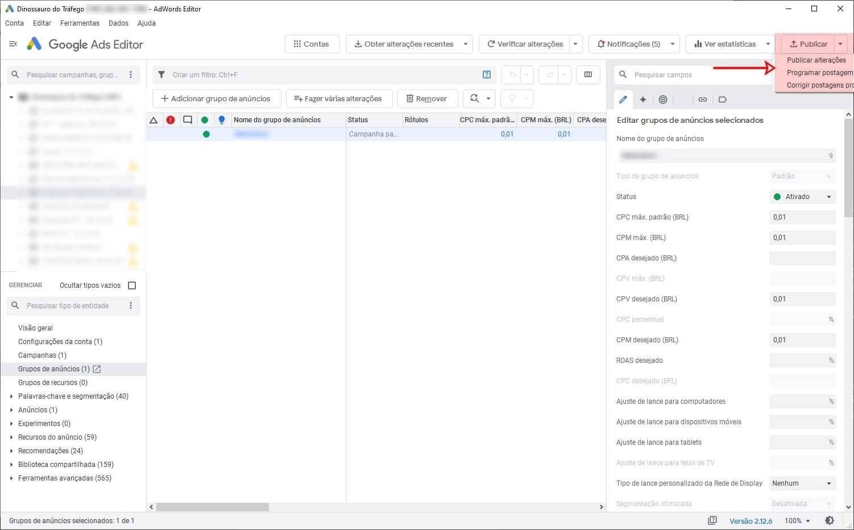
Task: Sort by the green status dot column
Action: click(x=205, y=120)
